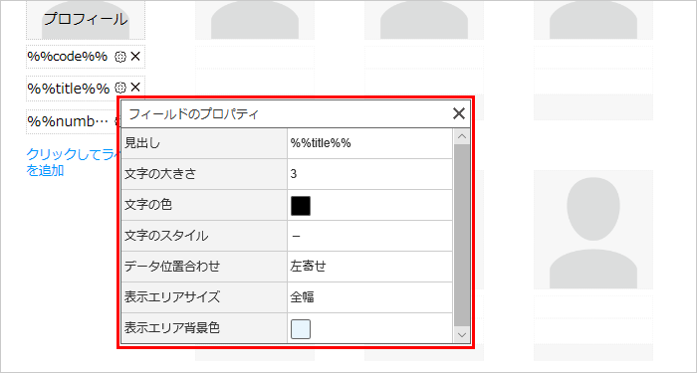This screenshot has width=697, height=373.
Task: Pick the black 文字の色 swatch
Action: point(301,206)
